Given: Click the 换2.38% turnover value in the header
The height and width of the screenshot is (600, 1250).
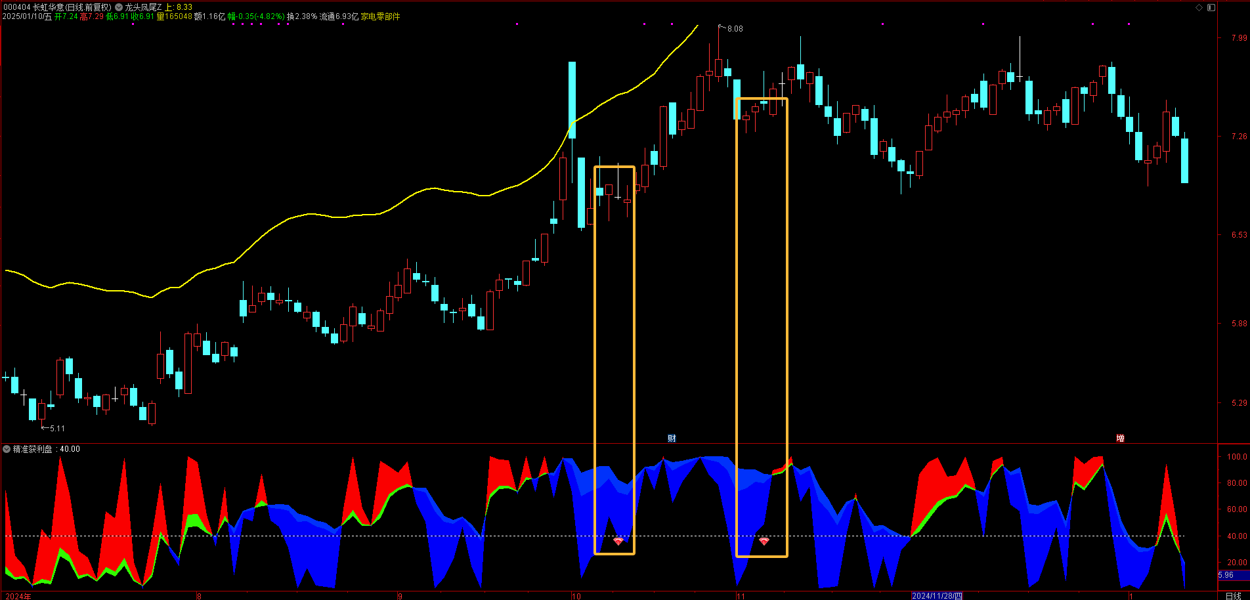Looking at the screenshot, I should [302, 16].
